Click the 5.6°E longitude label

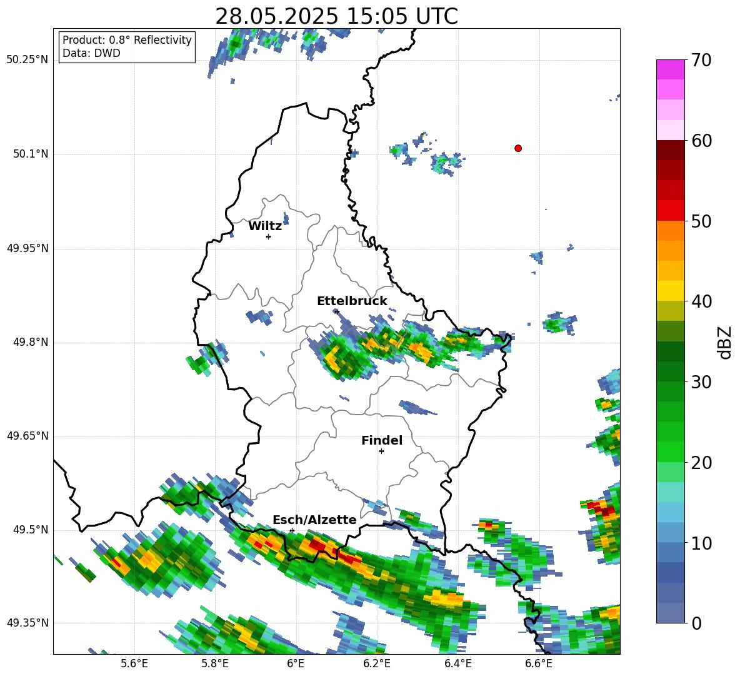pyautogui.click(x=134, y=663)
